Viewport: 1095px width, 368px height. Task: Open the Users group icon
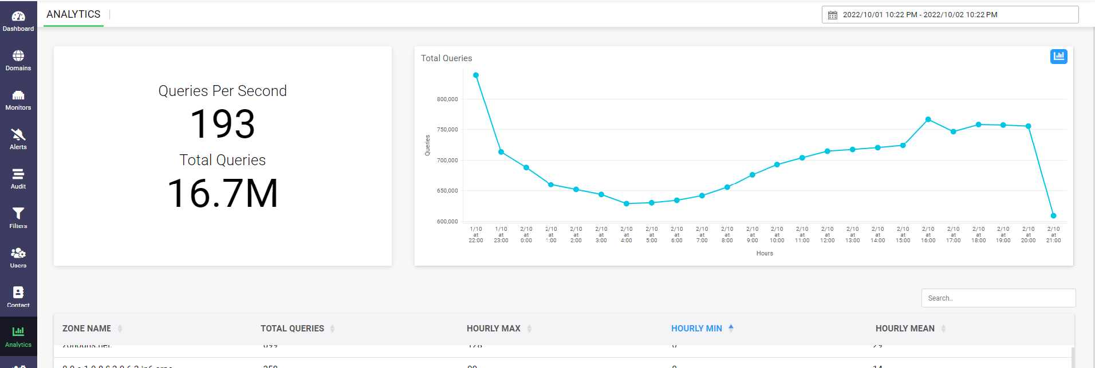coord(18,254)
